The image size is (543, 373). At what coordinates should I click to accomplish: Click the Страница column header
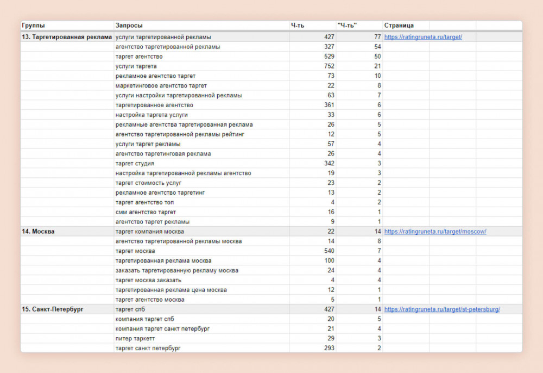click(399, 26)
